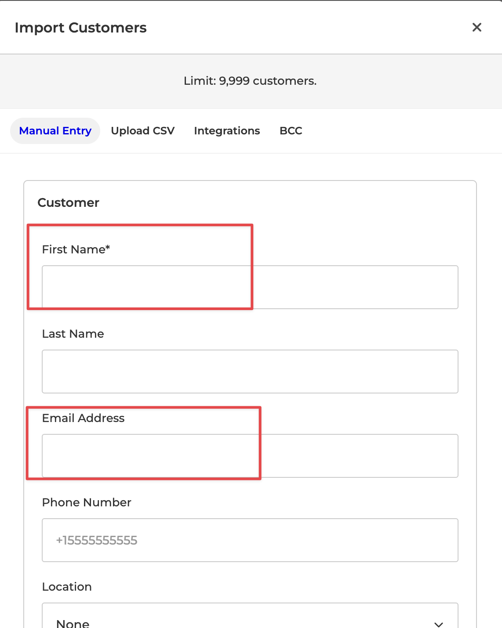
Task: Click the Import Customers dialog title
Action: click(81, 28)
